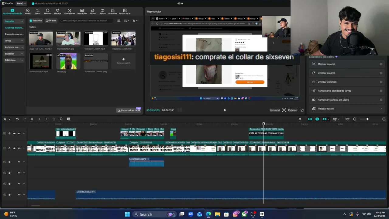The height and width of the screenshot is (219, 389).
Task: Select the Extraído20260310-4 audio clip
Action: (x=146, y=162)
